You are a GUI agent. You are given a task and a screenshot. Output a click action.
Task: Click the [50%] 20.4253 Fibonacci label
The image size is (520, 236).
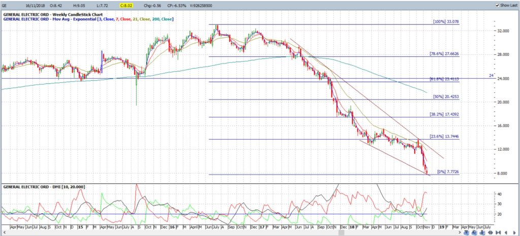[446, 97]
